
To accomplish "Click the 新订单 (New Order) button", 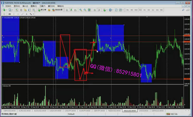I will (x=42, y=10).
